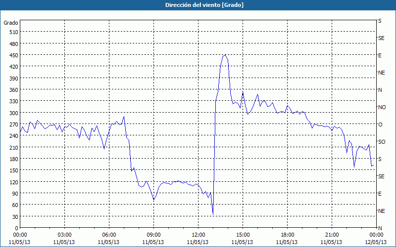396x247 pixels.
Task: Select the 240 degree axis label
Action: 14,136
